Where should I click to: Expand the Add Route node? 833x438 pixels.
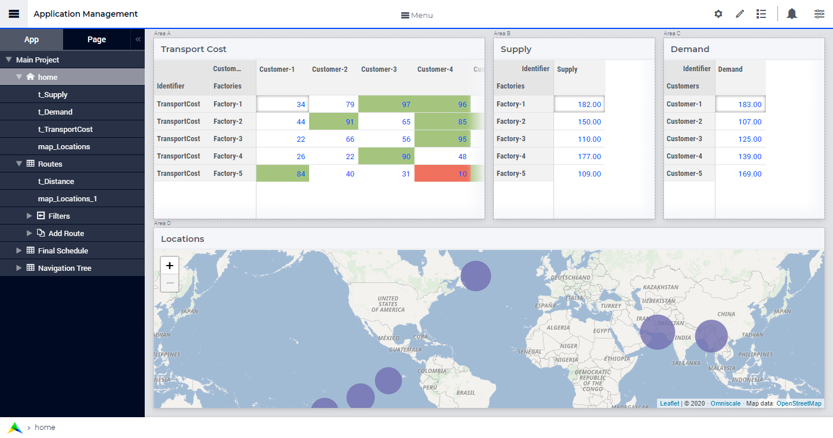click(30, 233)
